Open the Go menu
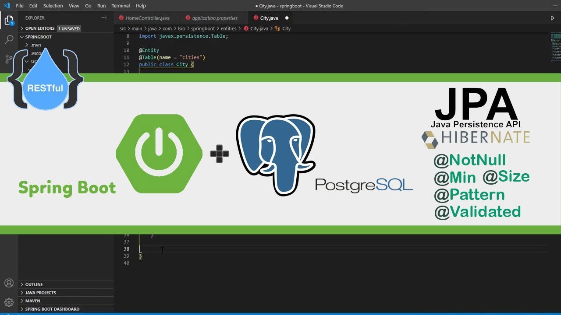The height and width of the screenshot is (315, 561). [x=89, y=6]
